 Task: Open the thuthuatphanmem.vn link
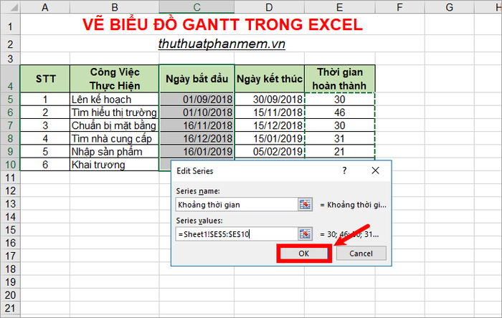point(222,44)
